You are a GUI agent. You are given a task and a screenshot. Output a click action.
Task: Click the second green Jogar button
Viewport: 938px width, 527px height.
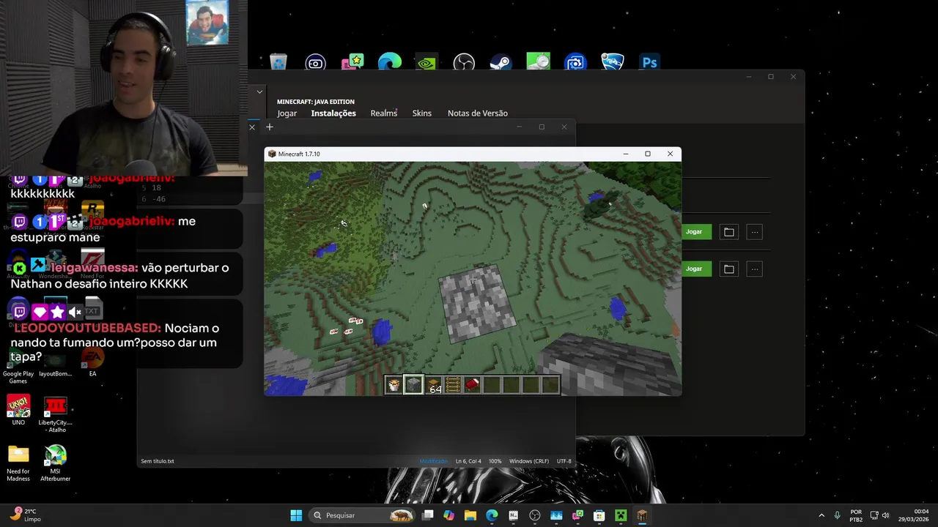point(694,269)
